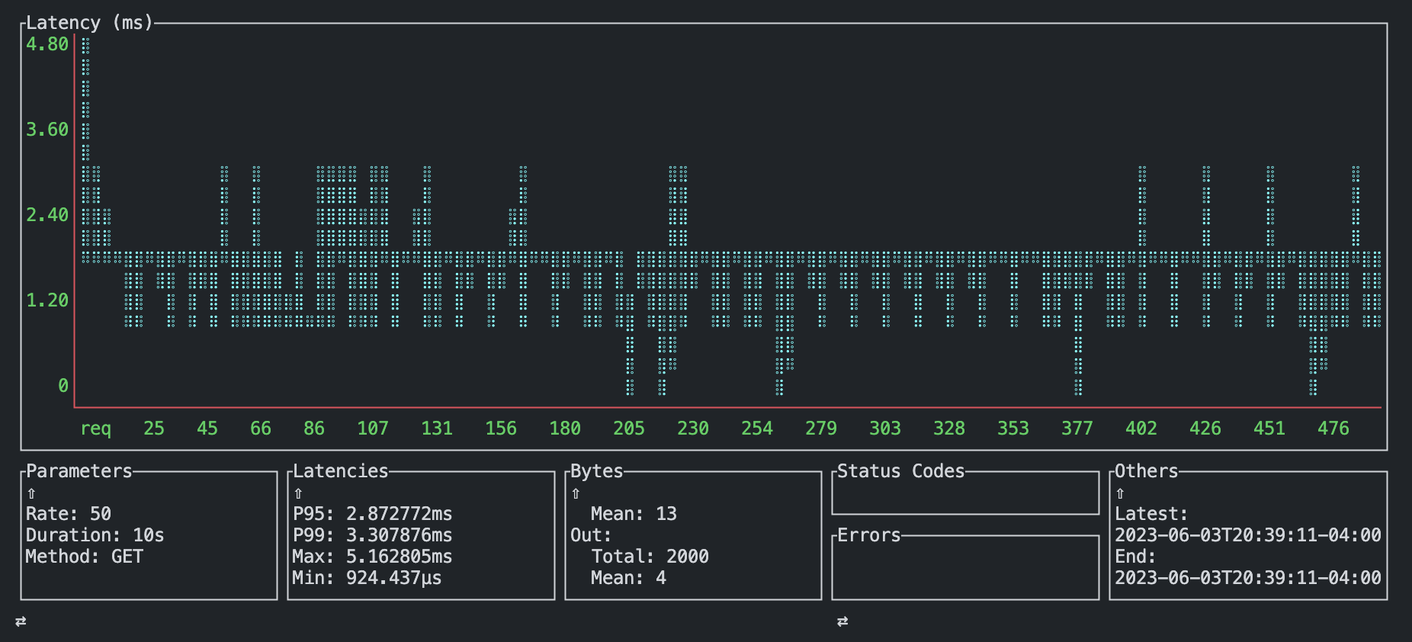Click the 'Out:' label in Bytes panel

click(x=592, y=535)
